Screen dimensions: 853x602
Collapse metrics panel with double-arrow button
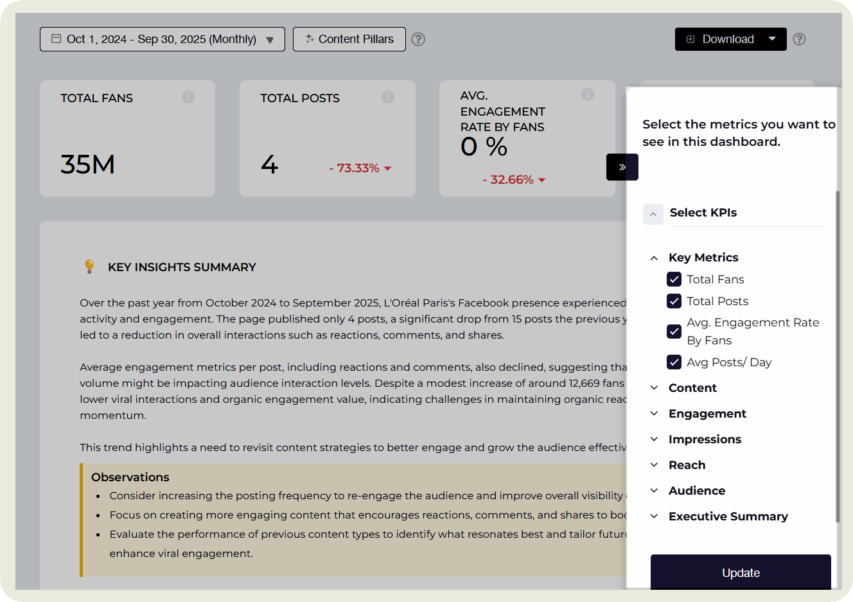622,167
